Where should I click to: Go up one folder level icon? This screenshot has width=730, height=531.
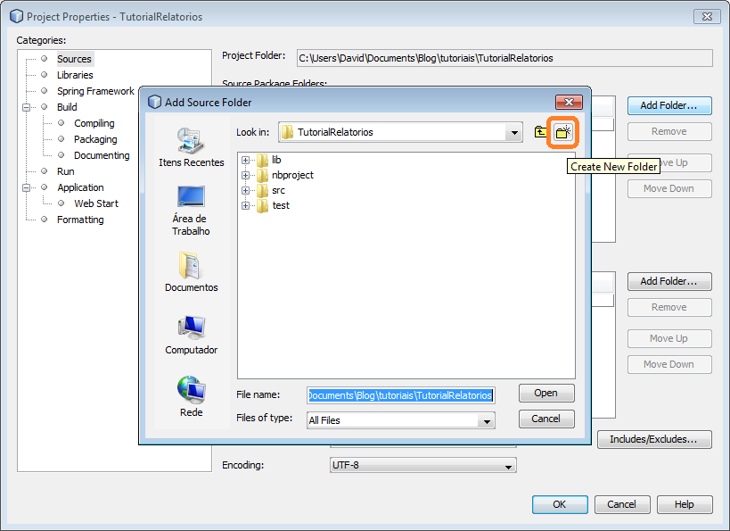coord(540,132)
